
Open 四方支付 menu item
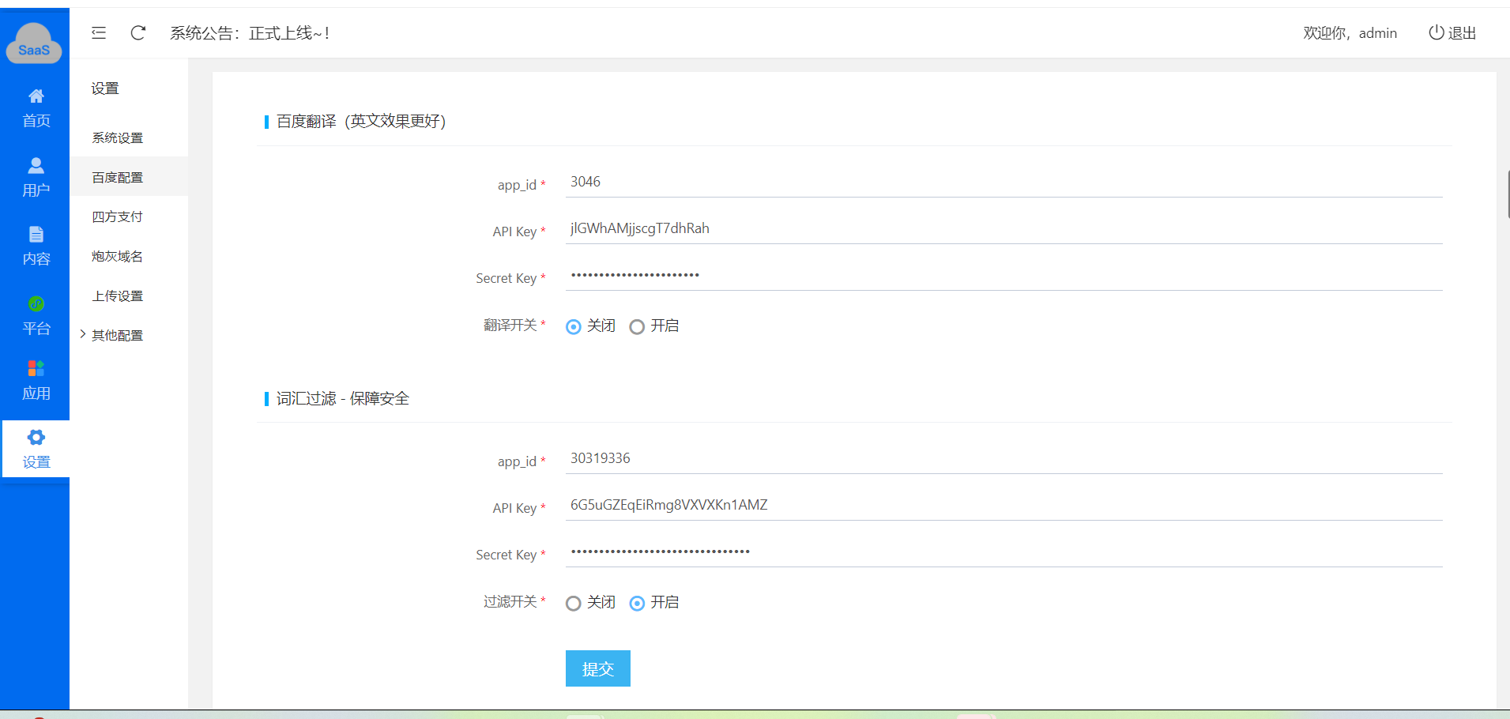(129, 216)
